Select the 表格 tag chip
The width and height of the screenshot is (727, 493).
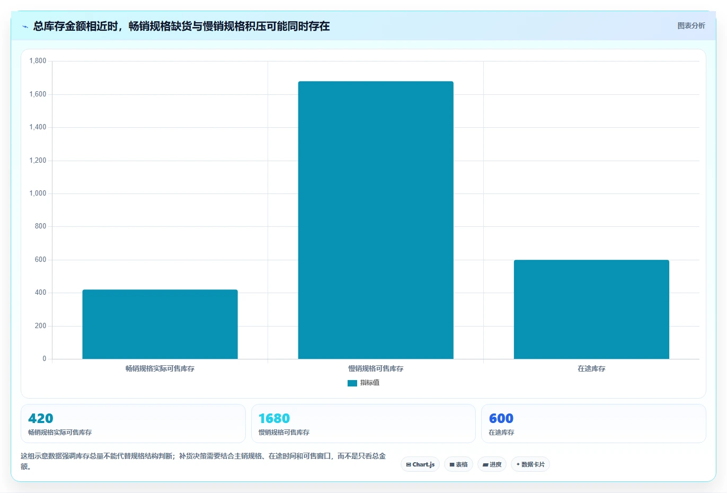[x=458, y=464]
